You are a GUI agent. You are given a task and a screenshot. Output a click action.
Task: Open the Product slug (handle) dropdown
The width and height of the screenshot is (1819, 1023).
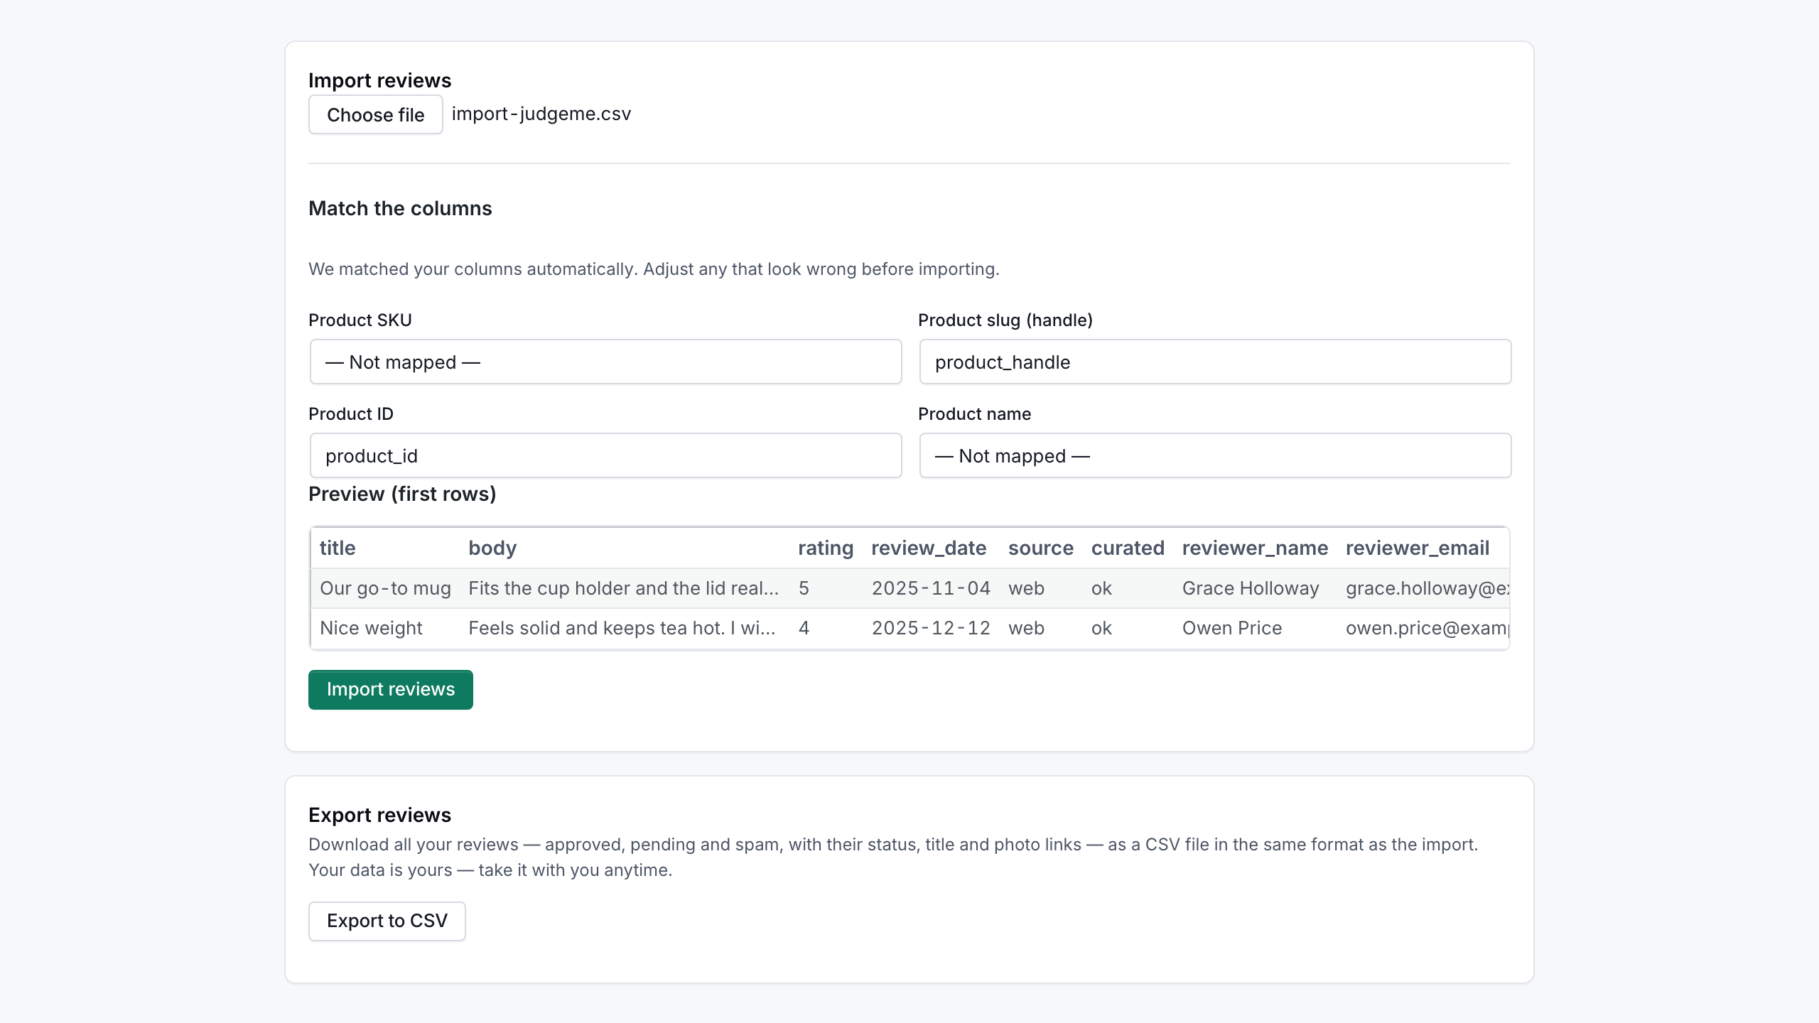point(1215,362)
